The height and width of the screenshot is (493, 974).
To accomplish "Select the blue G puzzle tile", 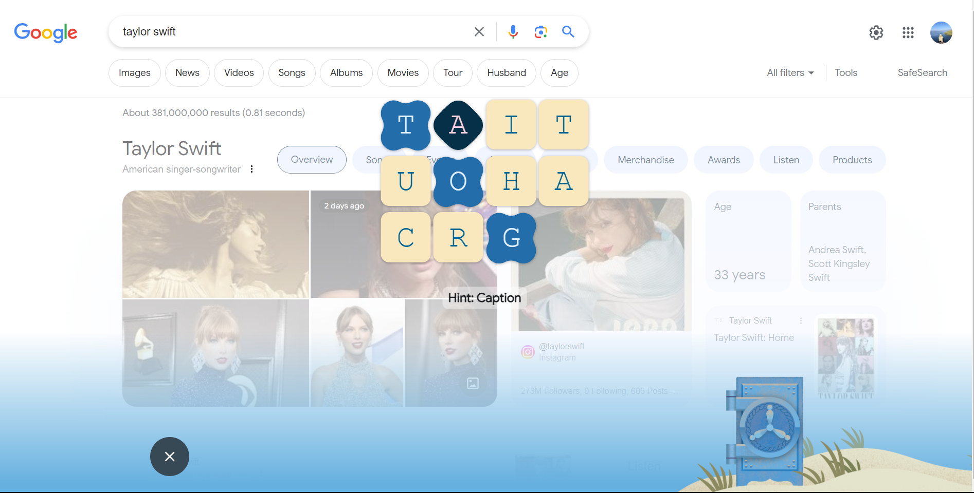I will click(511, 238).
